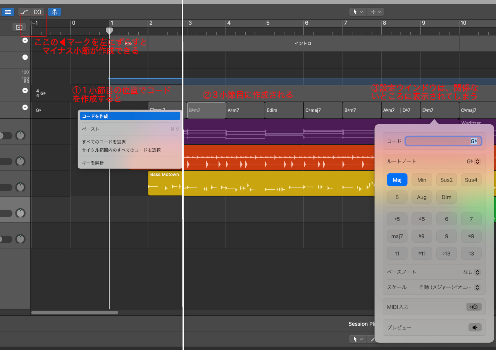
Task: Select the Dim chord quality
Action: coord(446,197)
